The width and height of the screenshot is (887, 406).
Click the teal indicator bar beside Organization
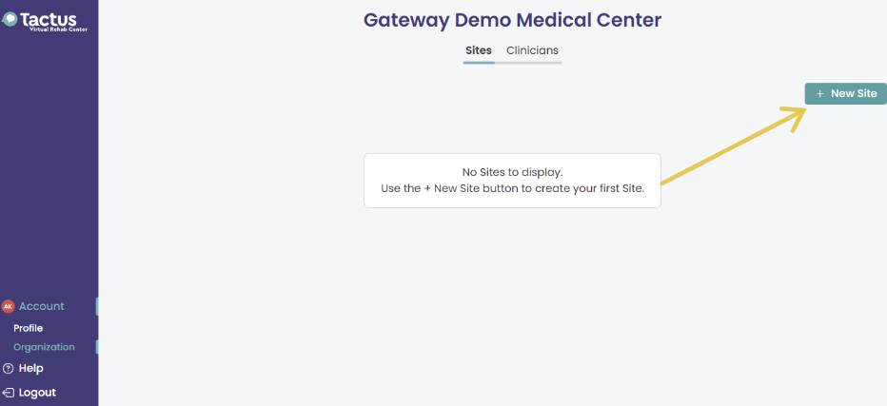(97, 347)
